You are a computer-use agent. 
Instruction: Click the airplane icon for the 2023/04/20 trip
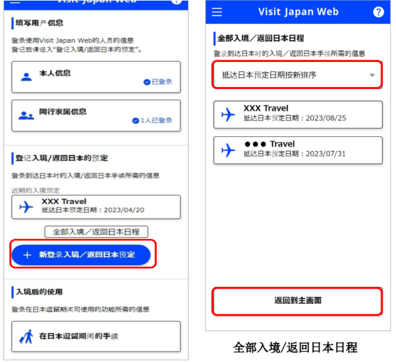pyautogui.click(x=26, y=207)
